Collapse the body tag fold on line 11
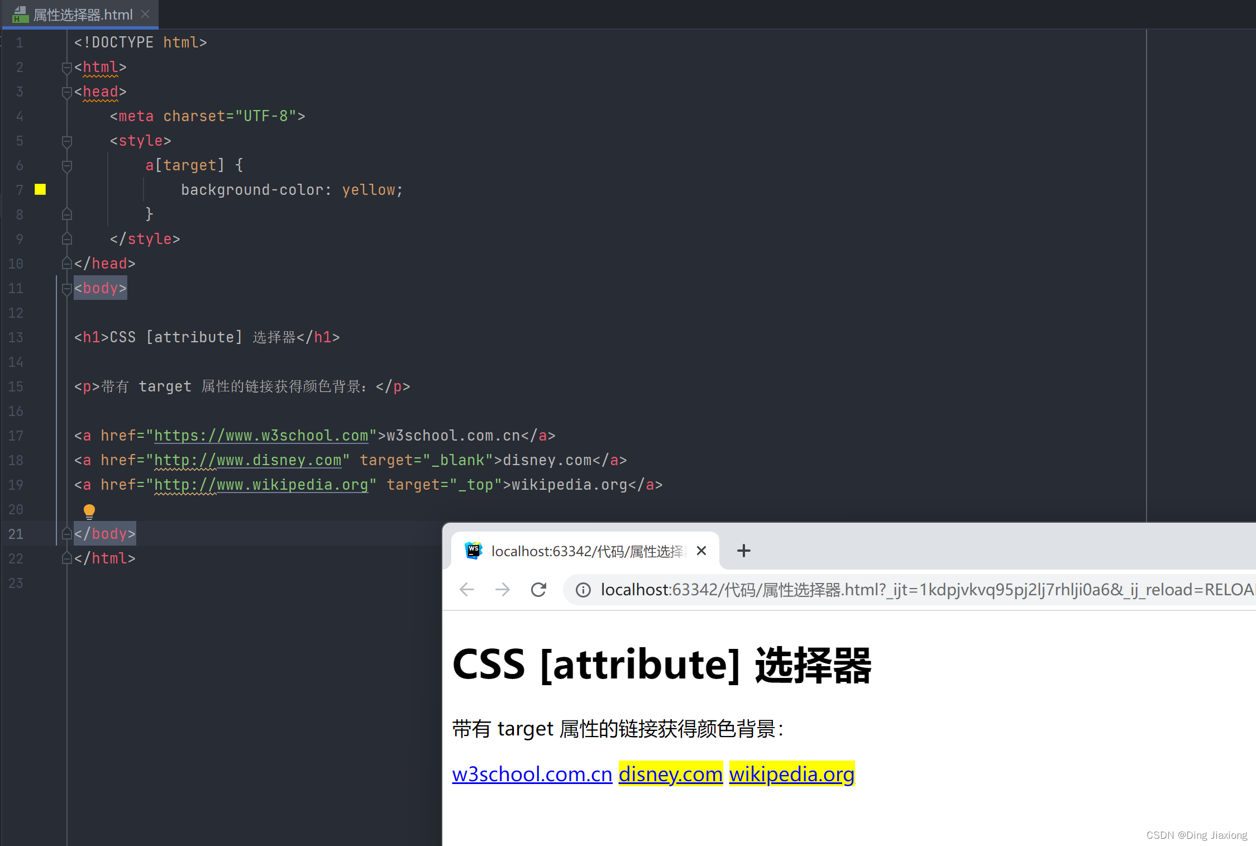Image resolution: width=1256 pixels, height=846 pixels. 66,289
